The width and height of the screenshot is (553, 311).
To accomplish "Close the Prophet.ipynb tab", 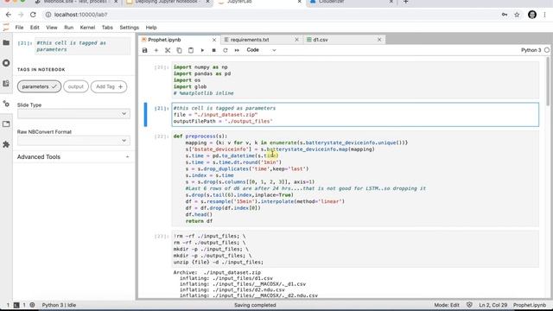I will (214, 40).
